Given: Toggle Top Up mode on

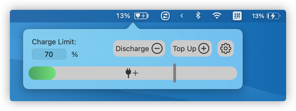Looking at the screenshot, I should [191, 48].
